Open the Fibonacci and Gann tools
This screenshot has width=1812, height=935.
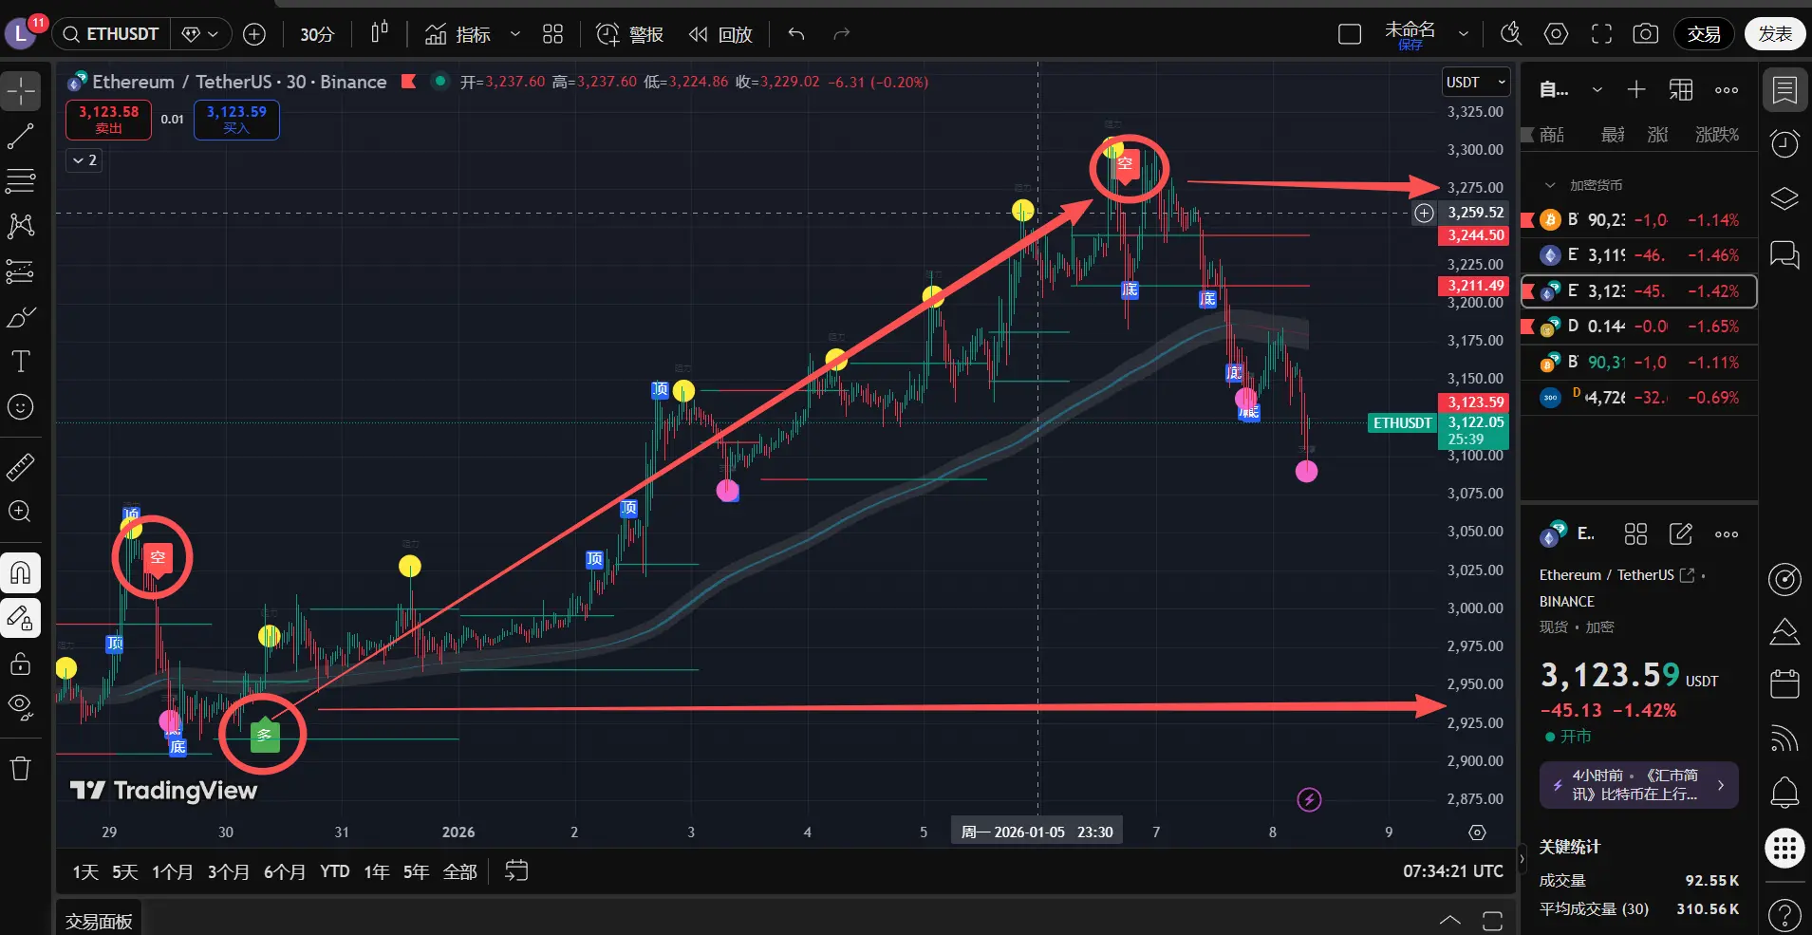(x=21, y=180)
